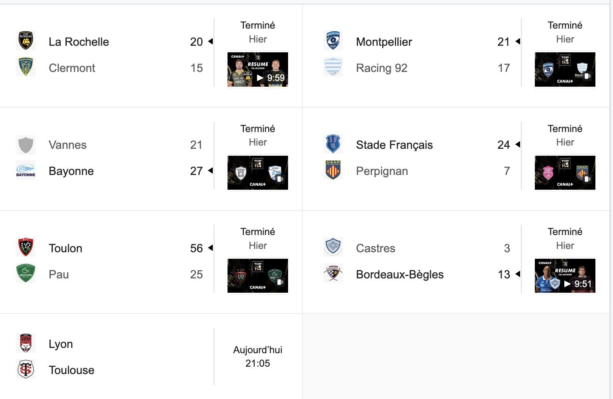Screen dimensions: 613x399
Task: Click the La Rochelle team crest
Action: click(x=26, y=41)
